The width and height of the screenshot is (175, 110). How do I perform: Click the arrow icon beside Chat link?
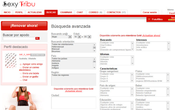21,80
